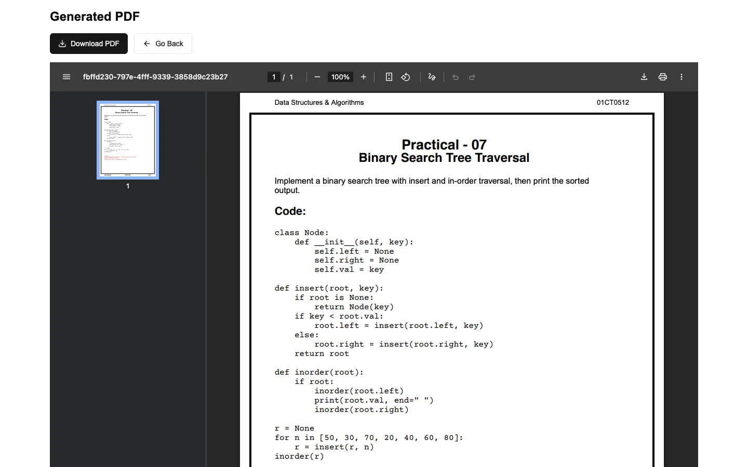Open the more actions three-dot menu
This screenshot has width=748, height=467.
pos(682,77)
